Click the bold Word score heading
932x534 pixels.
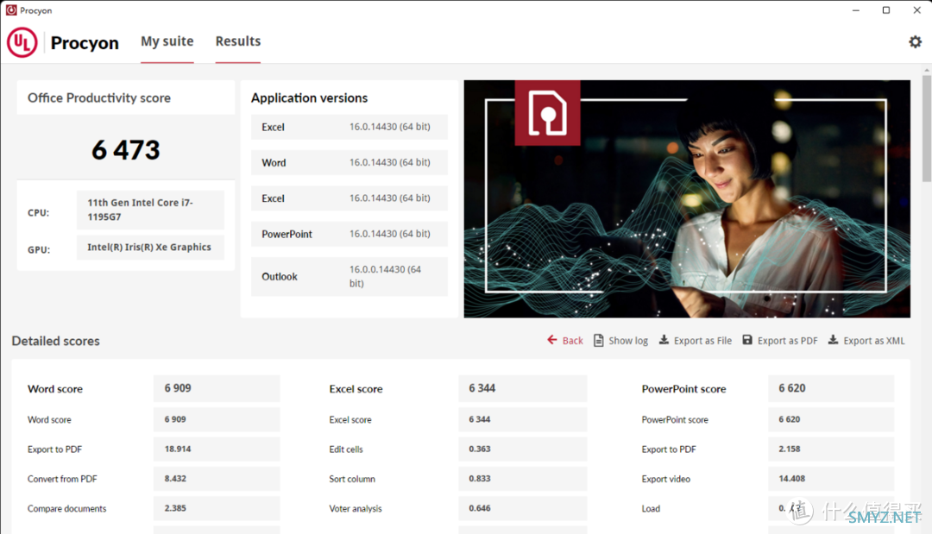click(55, 389)
